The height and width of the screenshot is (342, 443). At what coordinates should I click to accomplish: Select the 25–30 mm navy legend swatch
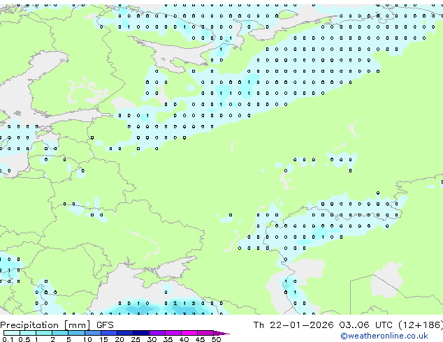[141, 333]
